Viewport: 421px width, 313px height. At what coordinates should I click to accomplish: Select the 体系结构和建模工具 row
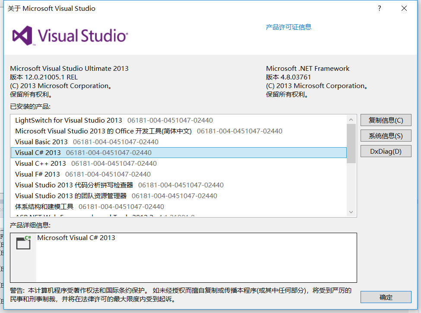pos(179,206)
